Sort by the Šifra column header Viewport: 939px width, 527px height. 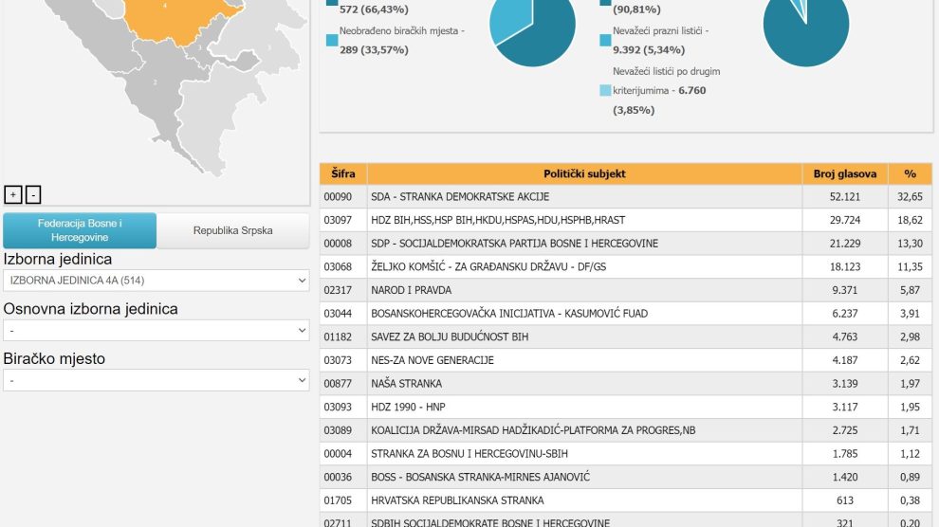(343, 174)
